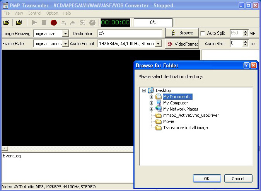Click the gray Stop square button
The width and height of the screenshot is (261, 191).
click(44, 22)
